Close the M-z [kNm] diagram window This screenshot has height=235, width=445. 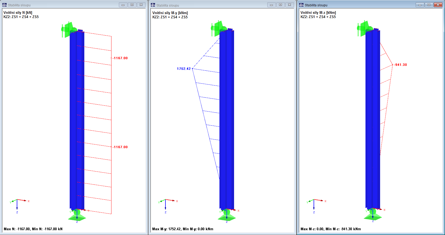point(438,5)
